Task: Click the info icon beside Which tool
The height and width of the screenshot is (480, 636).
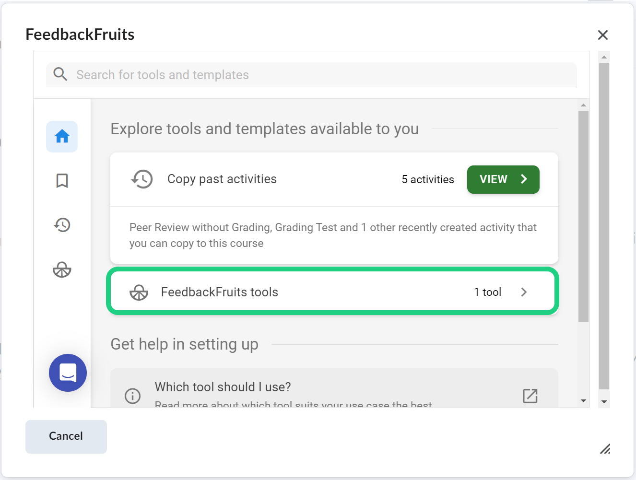Action: click(132, 396)
